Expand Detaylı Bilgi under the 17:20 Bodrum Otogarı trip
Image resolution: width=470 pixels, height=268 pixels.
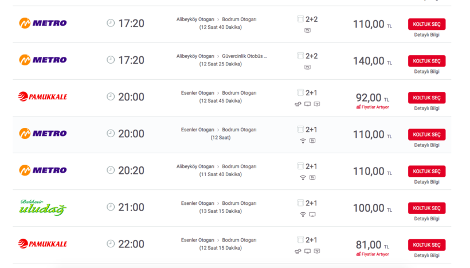[426, 35]
